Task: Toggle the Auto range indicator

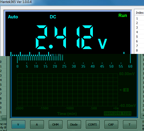Action: pos(13,17)
